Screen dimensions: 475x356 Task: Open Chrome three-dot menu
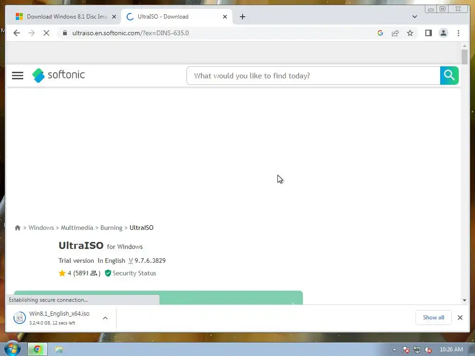(458, 33)
